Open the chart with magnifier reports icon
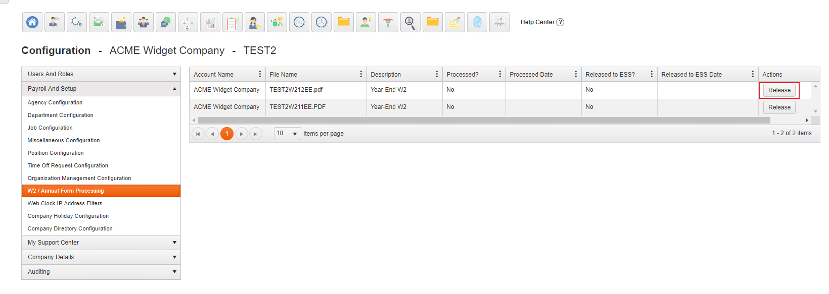 [210, 22]
